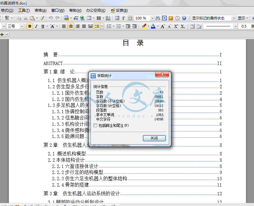Close the 字数统计 dialog with X
The width and height of the screenshot is (254, 206).
point(162,74)
